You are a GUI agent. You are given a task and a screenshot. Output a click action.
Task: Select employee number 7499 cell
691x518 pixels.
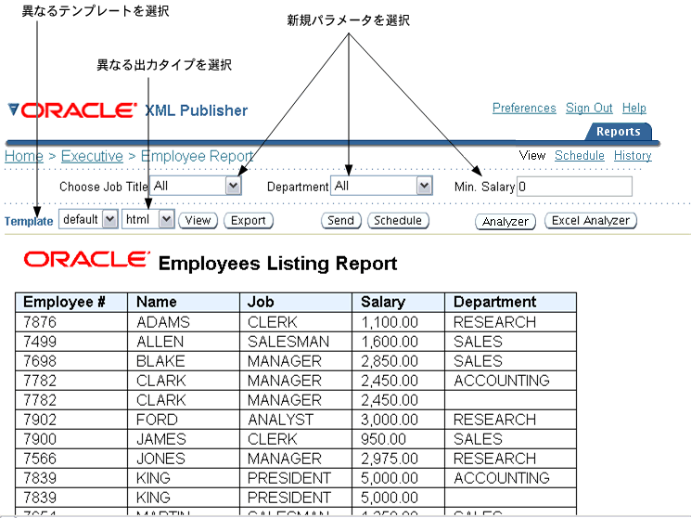pos(71,342)
